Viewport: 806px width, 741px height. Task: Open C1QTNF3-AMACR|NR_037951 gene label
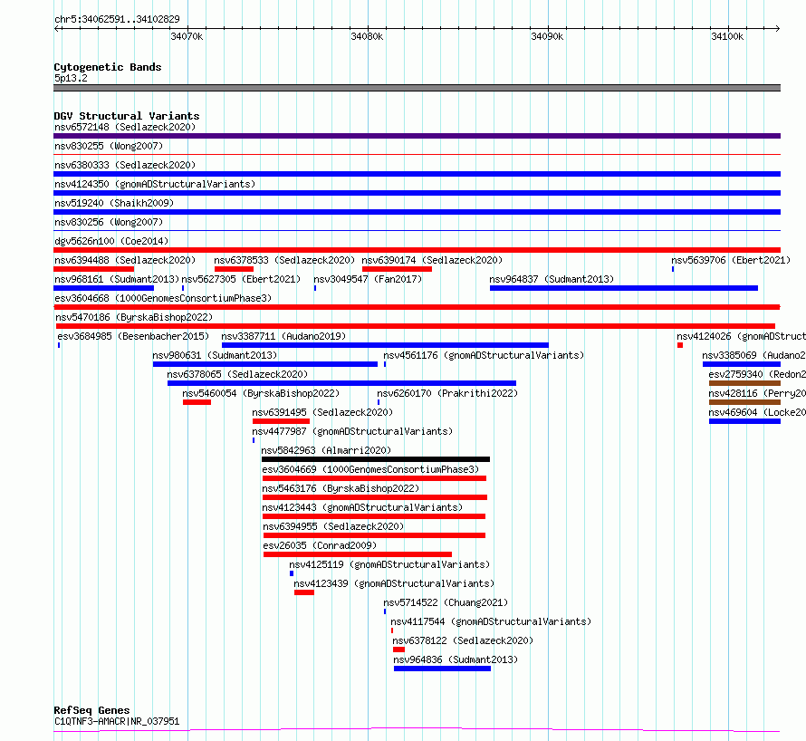[117, 721]
